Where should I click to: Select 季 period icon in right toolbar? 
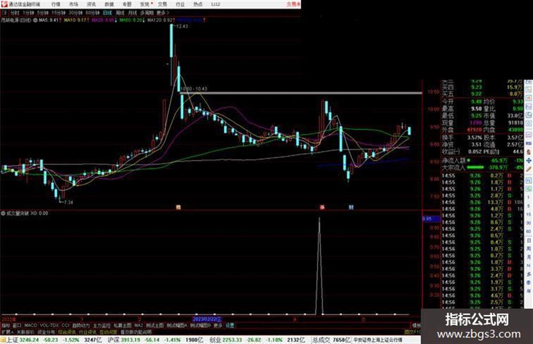tap(528, 282)
